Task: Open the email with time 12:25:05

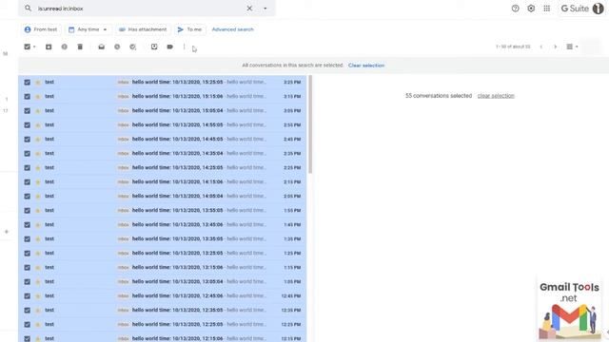Action: pos(163,324)
